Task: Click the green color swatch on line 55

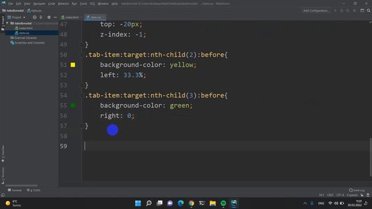Action: (73, 106)
